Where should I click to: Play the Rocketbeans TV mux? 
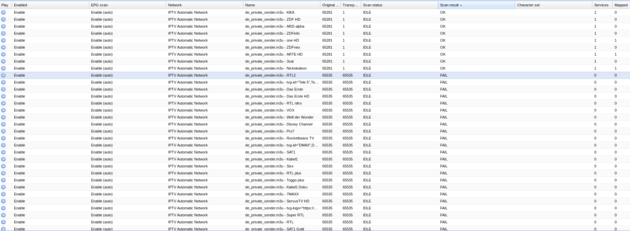coord(3,138)
